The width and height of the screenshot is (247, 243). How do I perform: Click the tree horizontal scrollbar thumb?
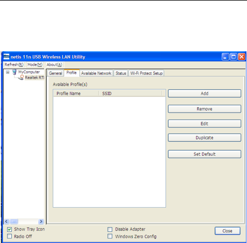coord(14,221)
